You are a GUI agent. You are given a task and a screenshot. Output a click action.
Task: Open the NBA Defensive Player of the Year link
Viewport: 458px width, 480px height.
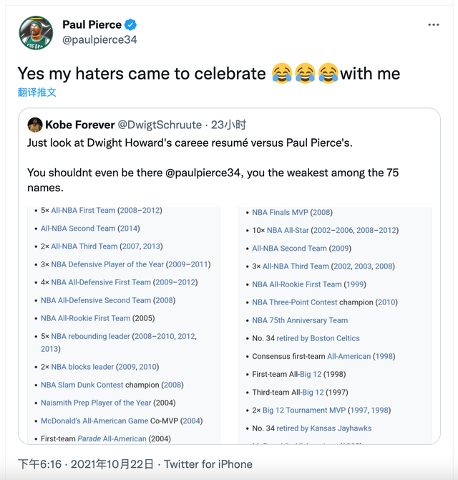(x=107, y=264)
